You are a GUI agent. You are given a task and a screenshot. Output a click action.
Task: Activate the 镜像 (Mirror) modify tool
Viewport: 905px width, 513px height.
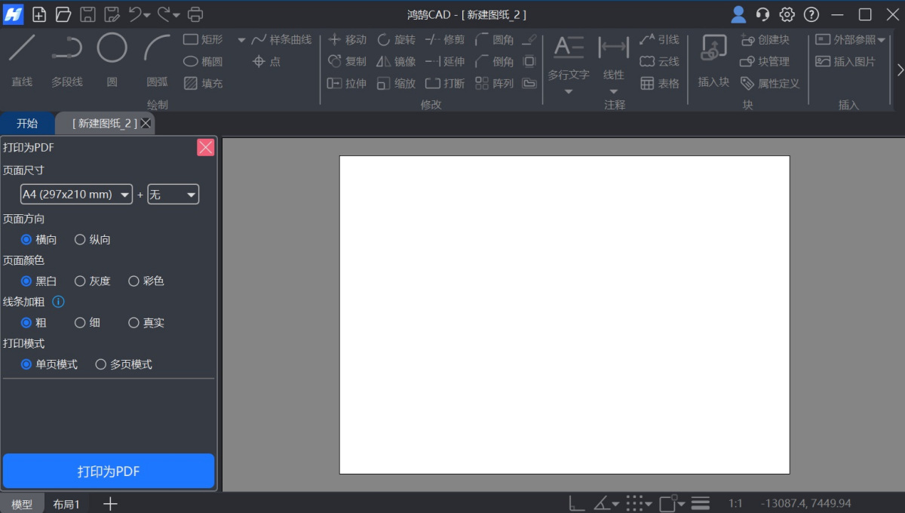(x=395, y=61)
